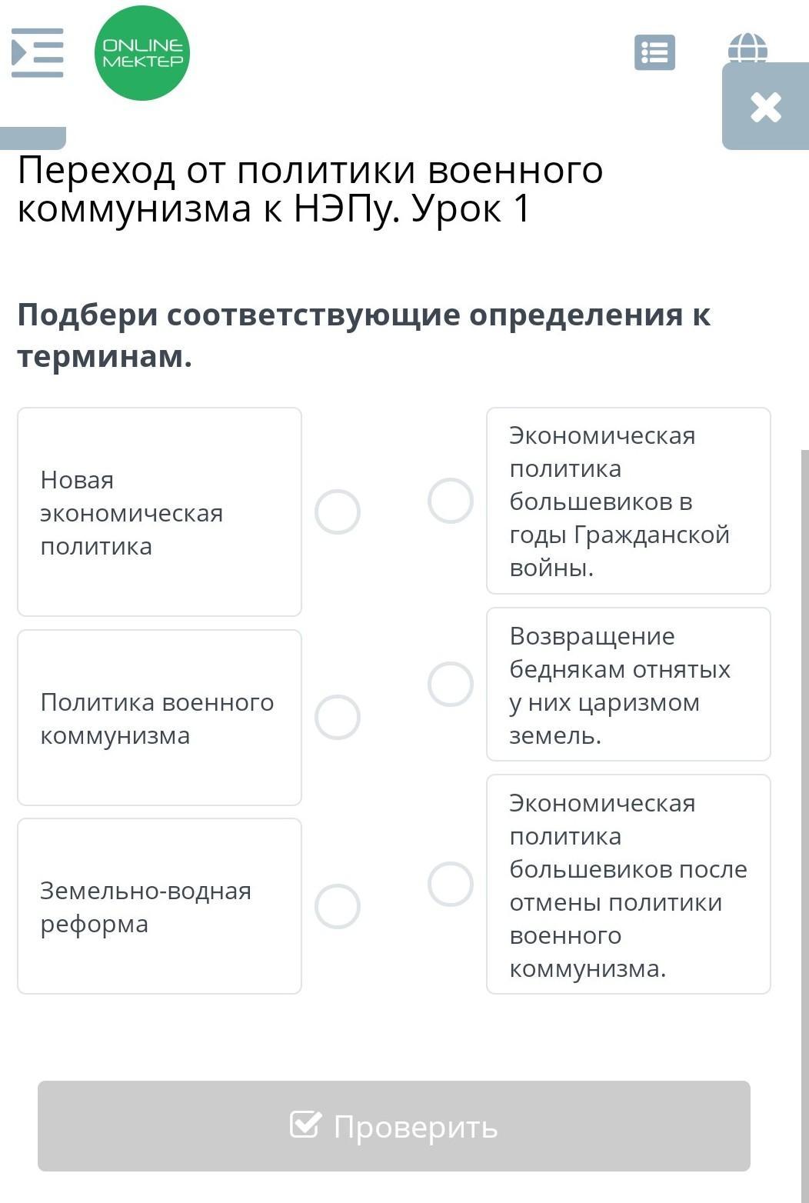Select radio next to Политика военного коммунизма
809x1203 pixels.
[x=338, y=717]
